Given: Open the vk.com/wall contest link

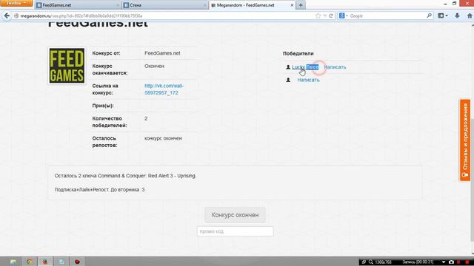Looking at the screenshot, I should [x=164, y=89].
